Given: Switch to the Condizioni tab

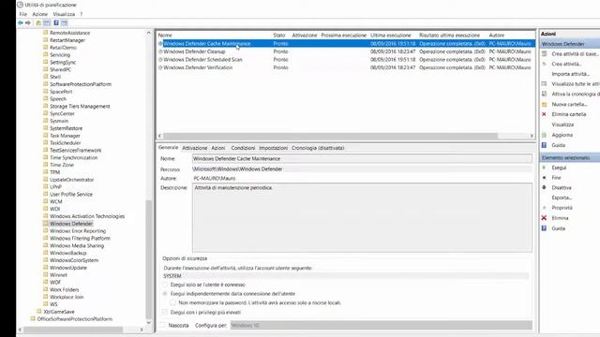Looking at the screenshot, I should click(243, 148).
